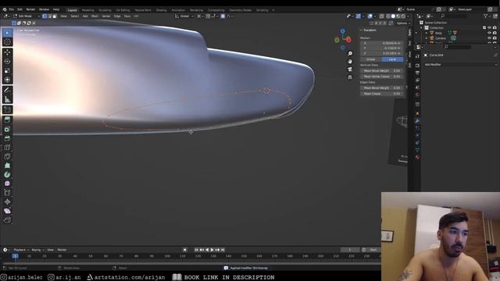Image resolution: width=500 pixels, height=281 pixels.
Task: Toggle camera view icon in viewport
Action: pos(350,69)
